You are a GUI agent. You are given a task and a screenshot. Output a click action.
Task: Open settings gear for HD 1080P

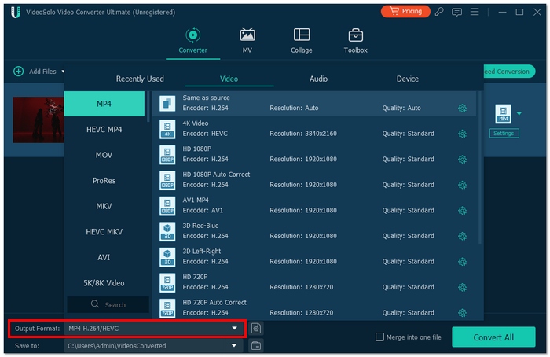(x=462, y=160)
